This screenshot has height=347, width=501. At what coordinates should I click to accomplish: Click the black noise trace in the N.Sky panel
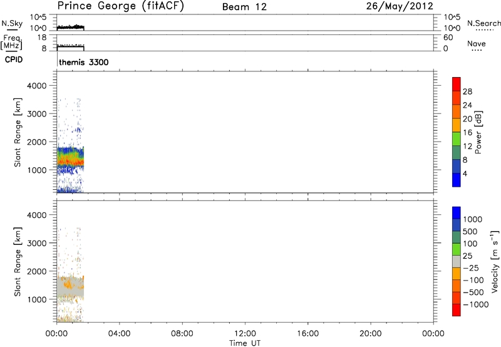[70, 28]
